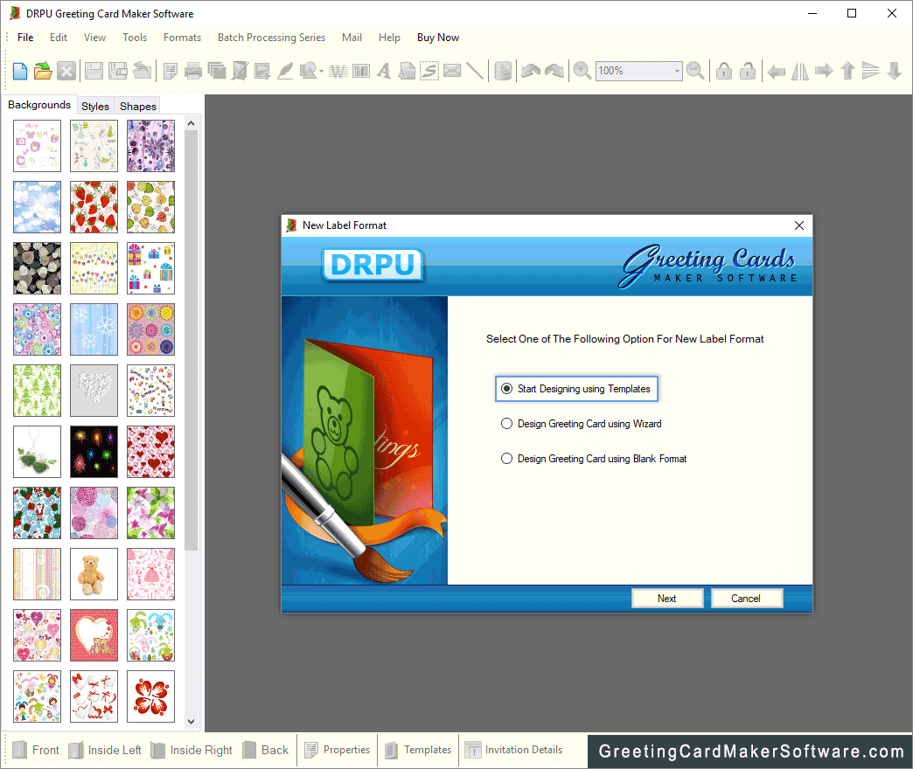Click the closed padlock lock icon
The width and height of the screenshot is (913, 769).
(724, 72)
